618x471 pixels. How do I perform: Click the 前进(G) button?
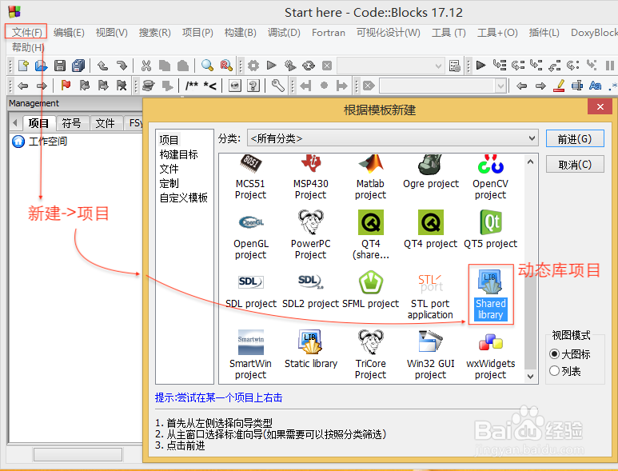pyautogui.click(x=575, y=138)
